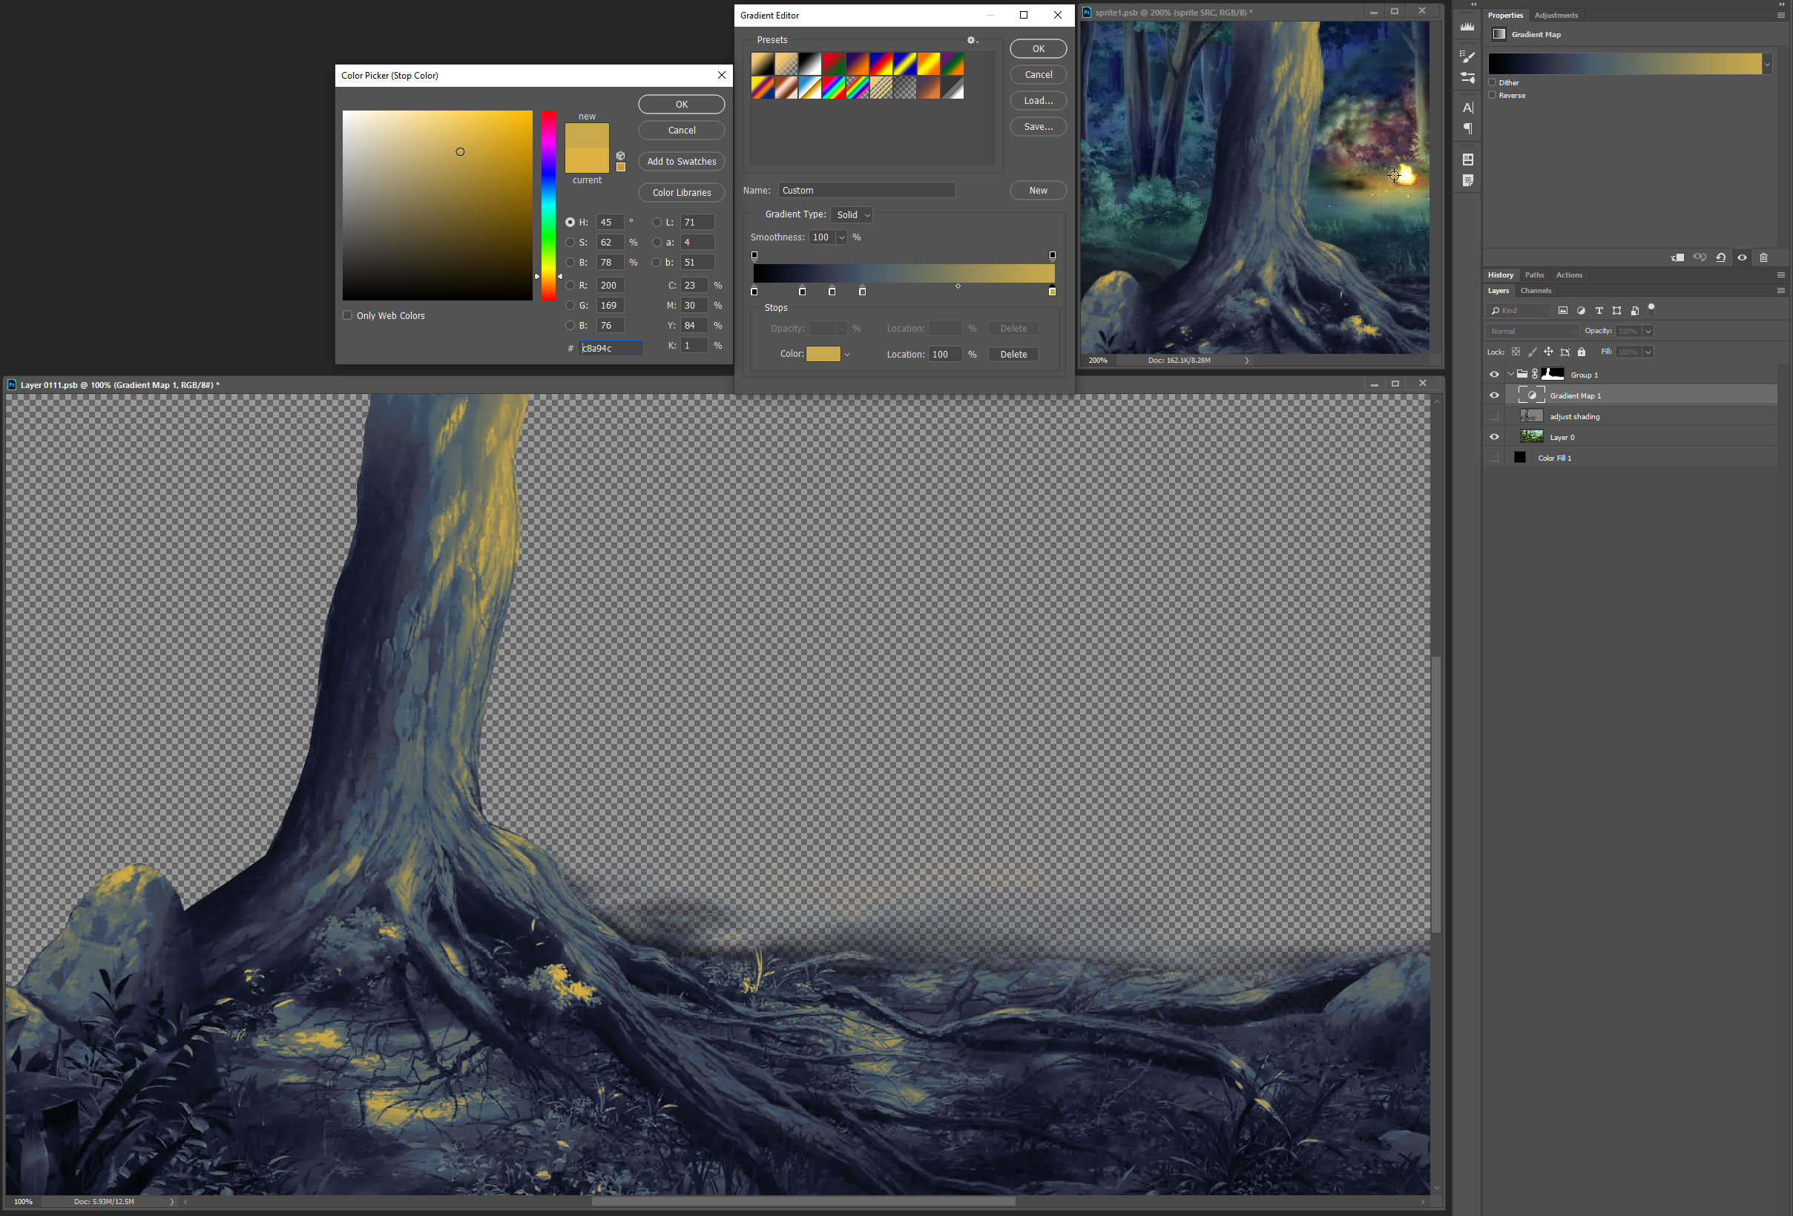Collapse the Group 1 layer folder
1793x1216 pixels.
click(1510, 375)
